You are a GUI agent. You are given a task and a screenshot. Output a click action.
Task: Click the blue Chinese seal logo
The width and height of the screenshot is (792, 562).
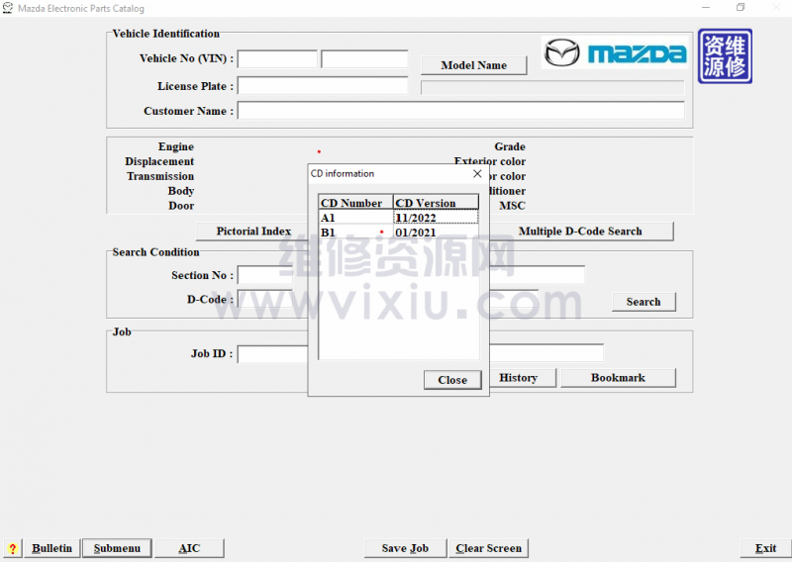pyautogui.click(x=725, y=56)
